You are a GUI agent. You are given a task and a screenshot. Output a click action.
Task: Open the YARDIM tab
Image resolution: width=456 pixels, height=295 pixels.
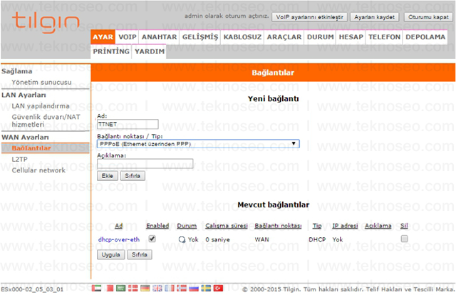click(x=150, y=51)
